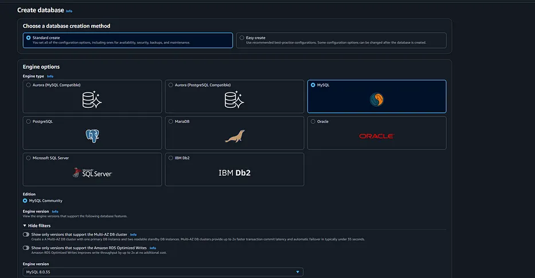Select the MySQL engine radio button
The width and height of the screenshot is (535, 278).
(313, 85)
